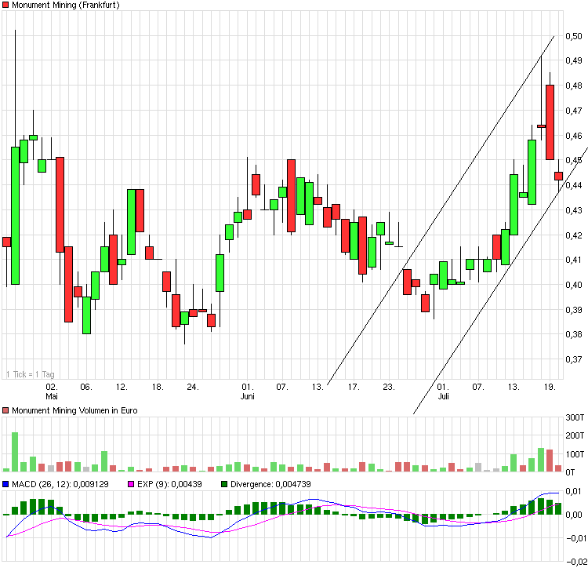Click the green Divergence legend swatch

(224, 484)
